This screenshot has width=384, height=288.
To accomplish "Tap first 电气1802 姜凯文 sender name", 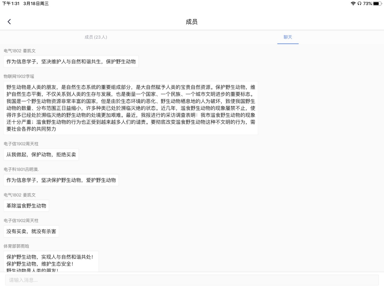I will point(19,51).
